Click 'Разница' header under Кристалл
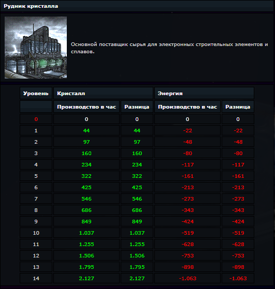 point(137,107)
